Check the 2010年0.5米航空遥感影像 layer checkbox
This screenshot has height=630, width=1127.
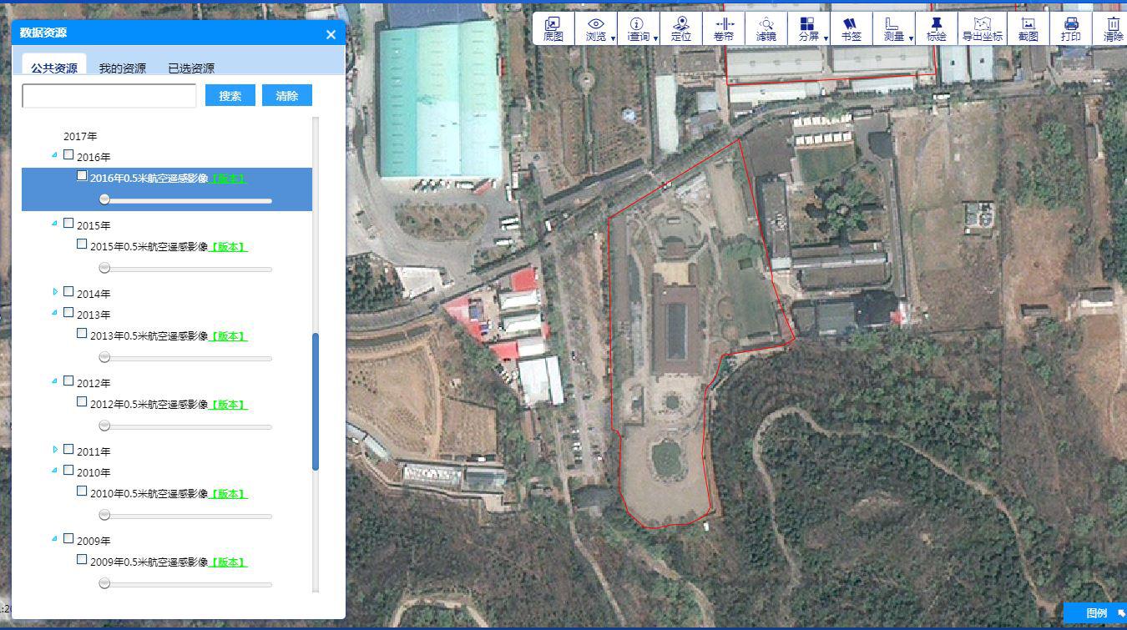82,491
